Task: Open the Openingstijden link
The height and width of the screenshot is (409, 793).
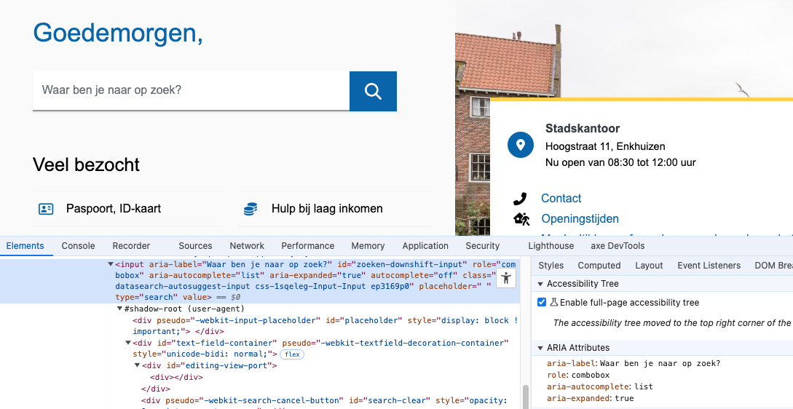Action: click(x=580, y=218)
